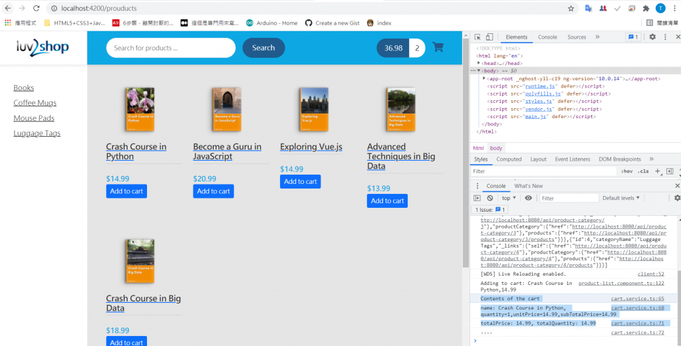Open the Layout tab
Image resolution: width=681 pixels, height=346 pixels.
538,159
